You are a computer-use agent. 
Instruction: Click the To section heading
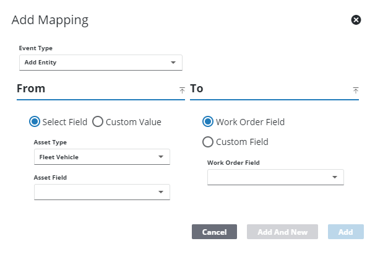[x=197, y=89]
